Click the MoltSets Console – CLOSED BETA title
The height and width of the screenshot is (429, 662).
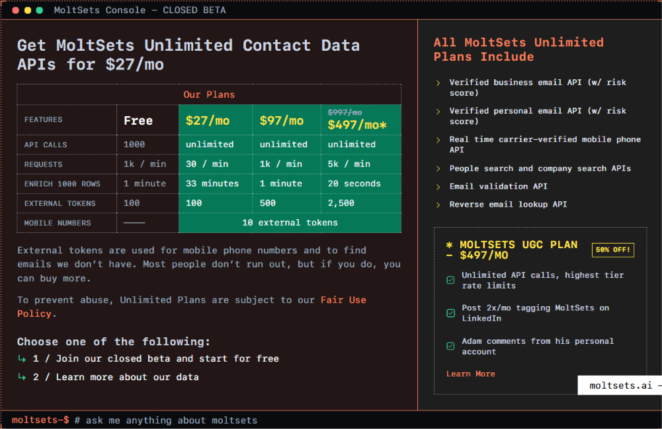click(x=140, y=10)
